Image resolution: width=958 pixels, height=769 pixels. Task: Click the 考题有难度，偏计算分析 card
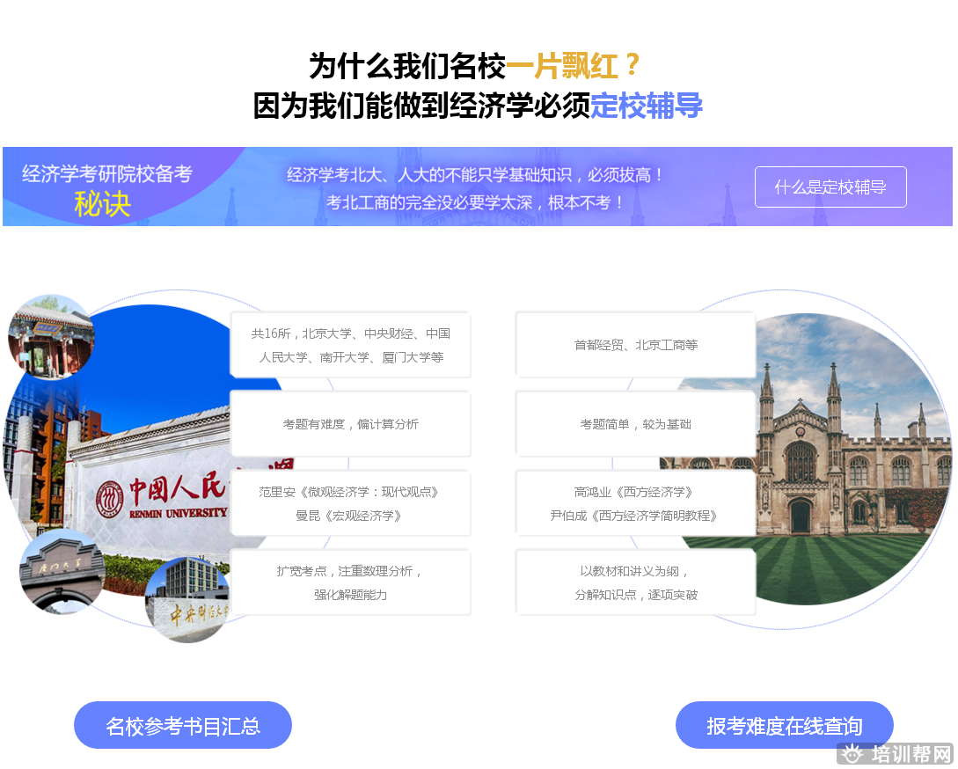(x=350, y=423)
